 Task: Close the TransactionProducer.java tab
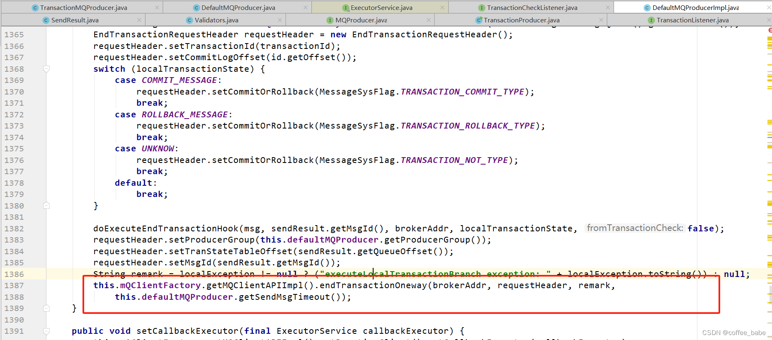pyautogui.click(x=601, y=20)
